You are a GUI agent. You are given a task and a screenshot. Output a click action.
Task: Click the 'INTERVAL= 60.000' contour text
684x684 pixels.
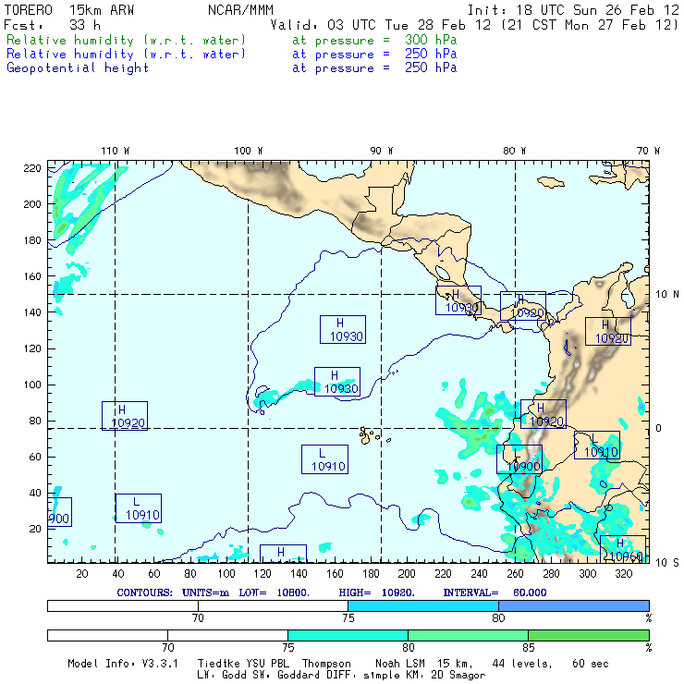(495, 592)
